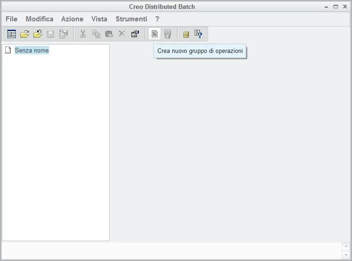Click the yellow cabinet icon
The image size is (352, 261).
(x=186, y=34)
